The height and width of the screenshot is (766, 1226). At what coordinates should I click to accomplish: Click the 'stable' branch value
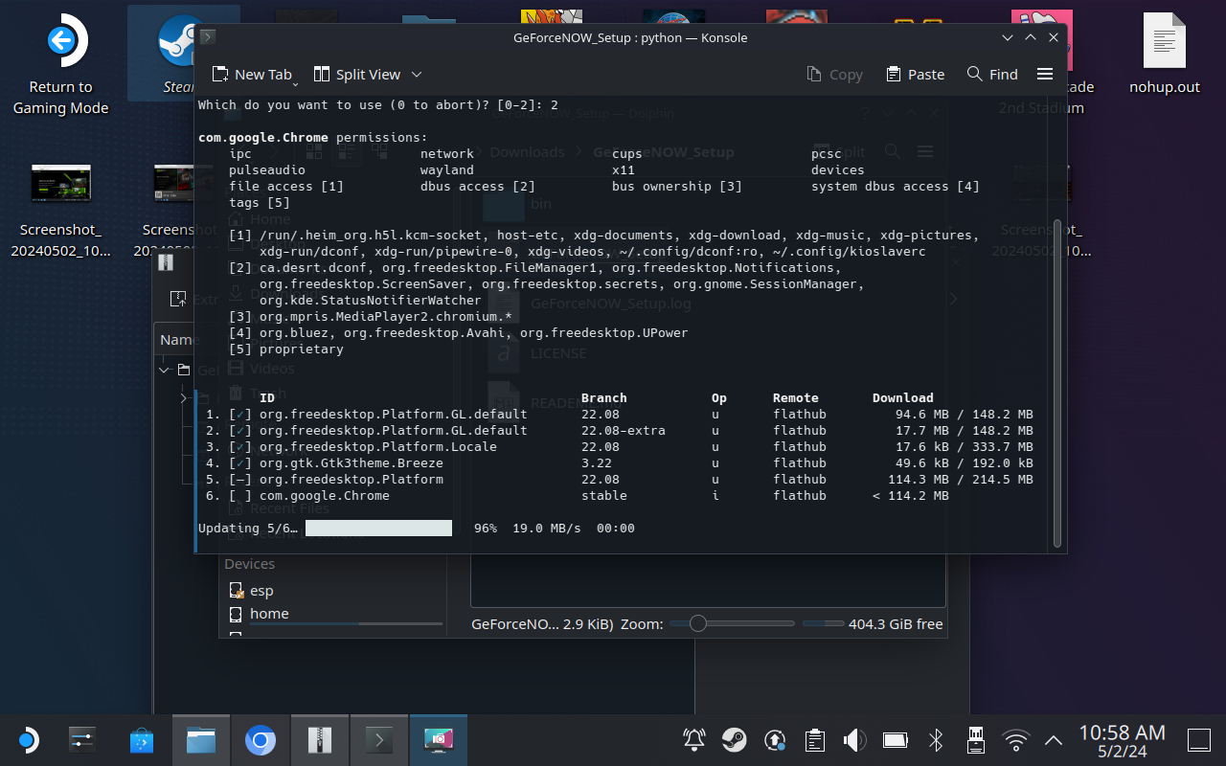(x=603, y=496)
